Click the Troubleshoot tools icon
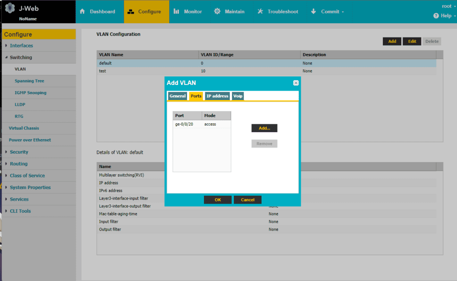The height and width of the screenshot is (281, 457). [x=260, y=11]
